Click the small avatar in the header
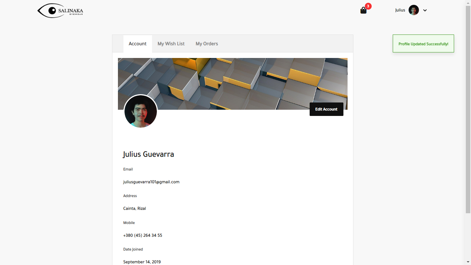The image size is (471, 265). point(413,10)
